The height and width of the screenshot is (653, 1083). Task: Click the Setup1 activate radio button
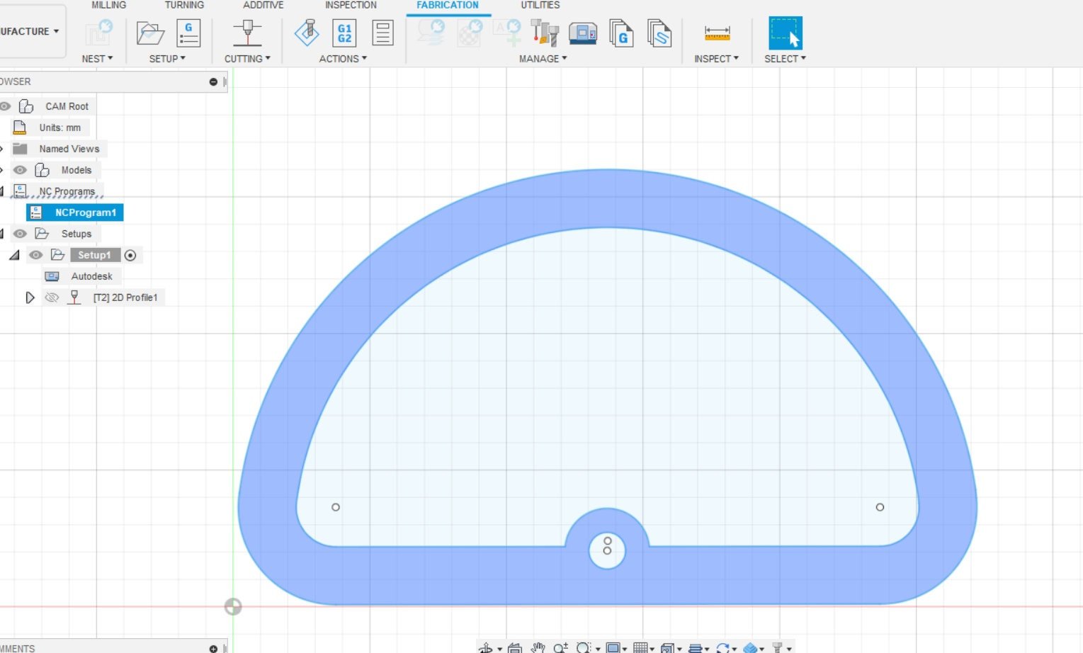tap(130, 256)
